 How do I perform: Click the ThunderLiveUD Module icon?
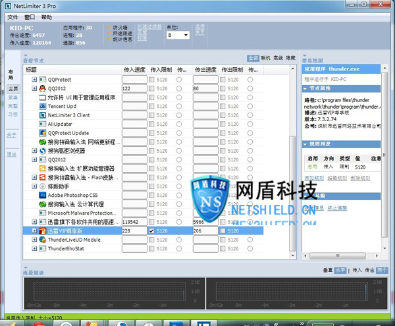tap(43, 240)
